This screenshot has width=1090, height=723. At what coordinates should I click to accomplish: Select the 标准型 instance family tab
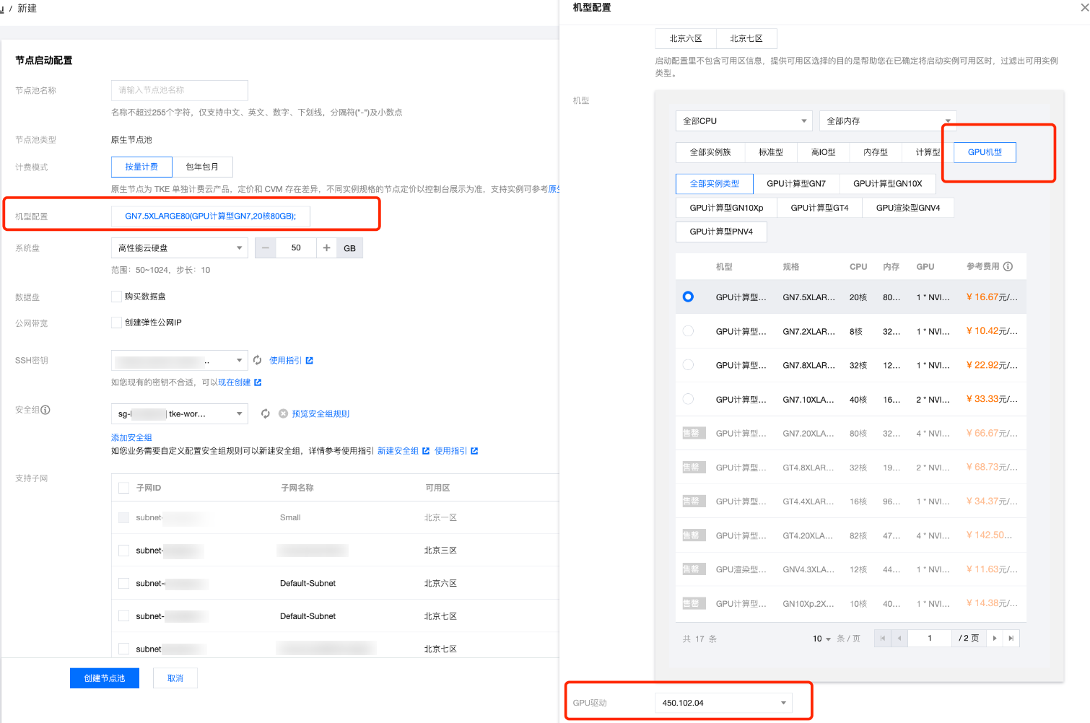click(x=771, y=152)
